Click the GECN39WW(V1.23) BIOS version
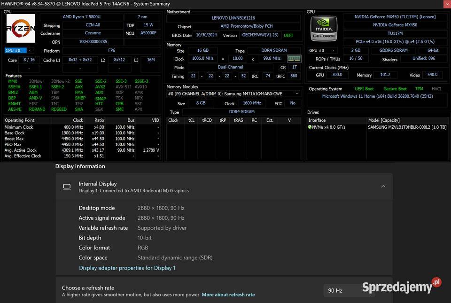 pos(260,35)
